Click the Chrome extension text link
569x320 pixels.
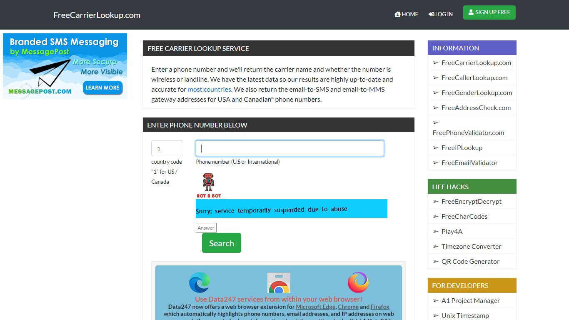click(x=348, y=307)
